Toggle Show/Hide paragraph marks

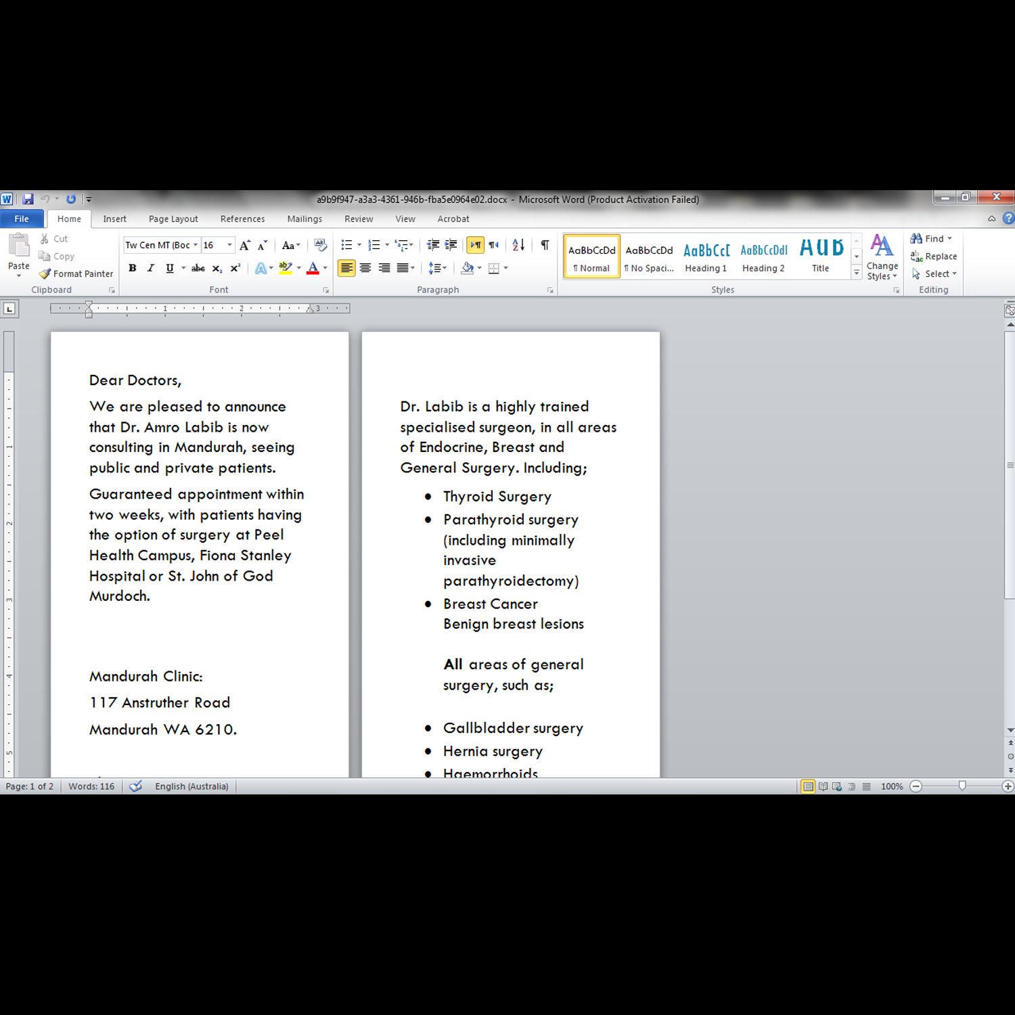(545, 245)
